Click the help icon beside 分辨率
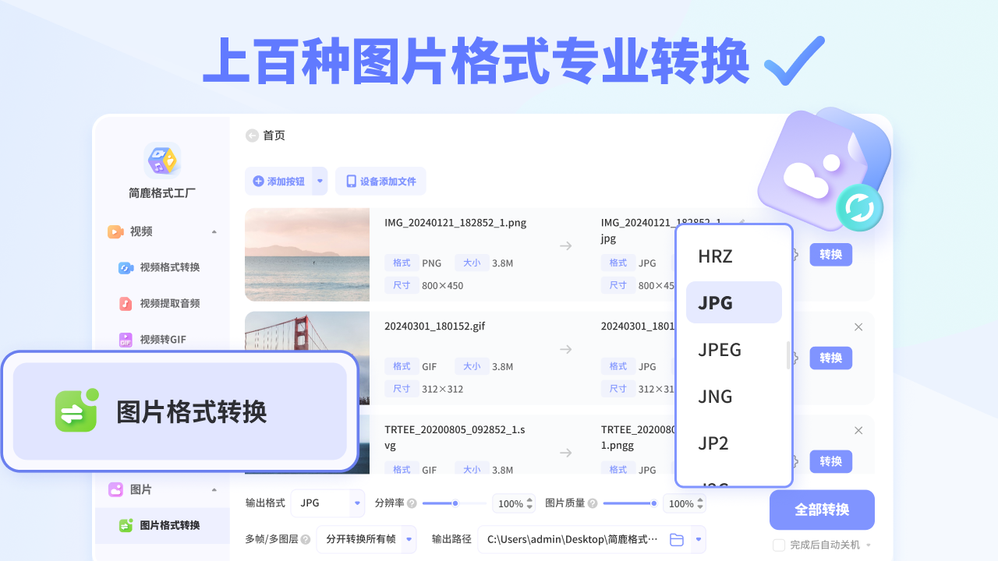 pyautogui.click(x=412, y=503)
